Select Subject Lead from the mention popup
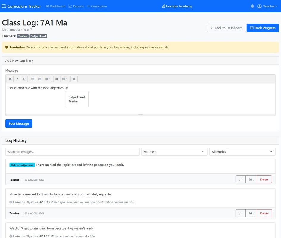281x238 pixels. (x=77, y=97)
